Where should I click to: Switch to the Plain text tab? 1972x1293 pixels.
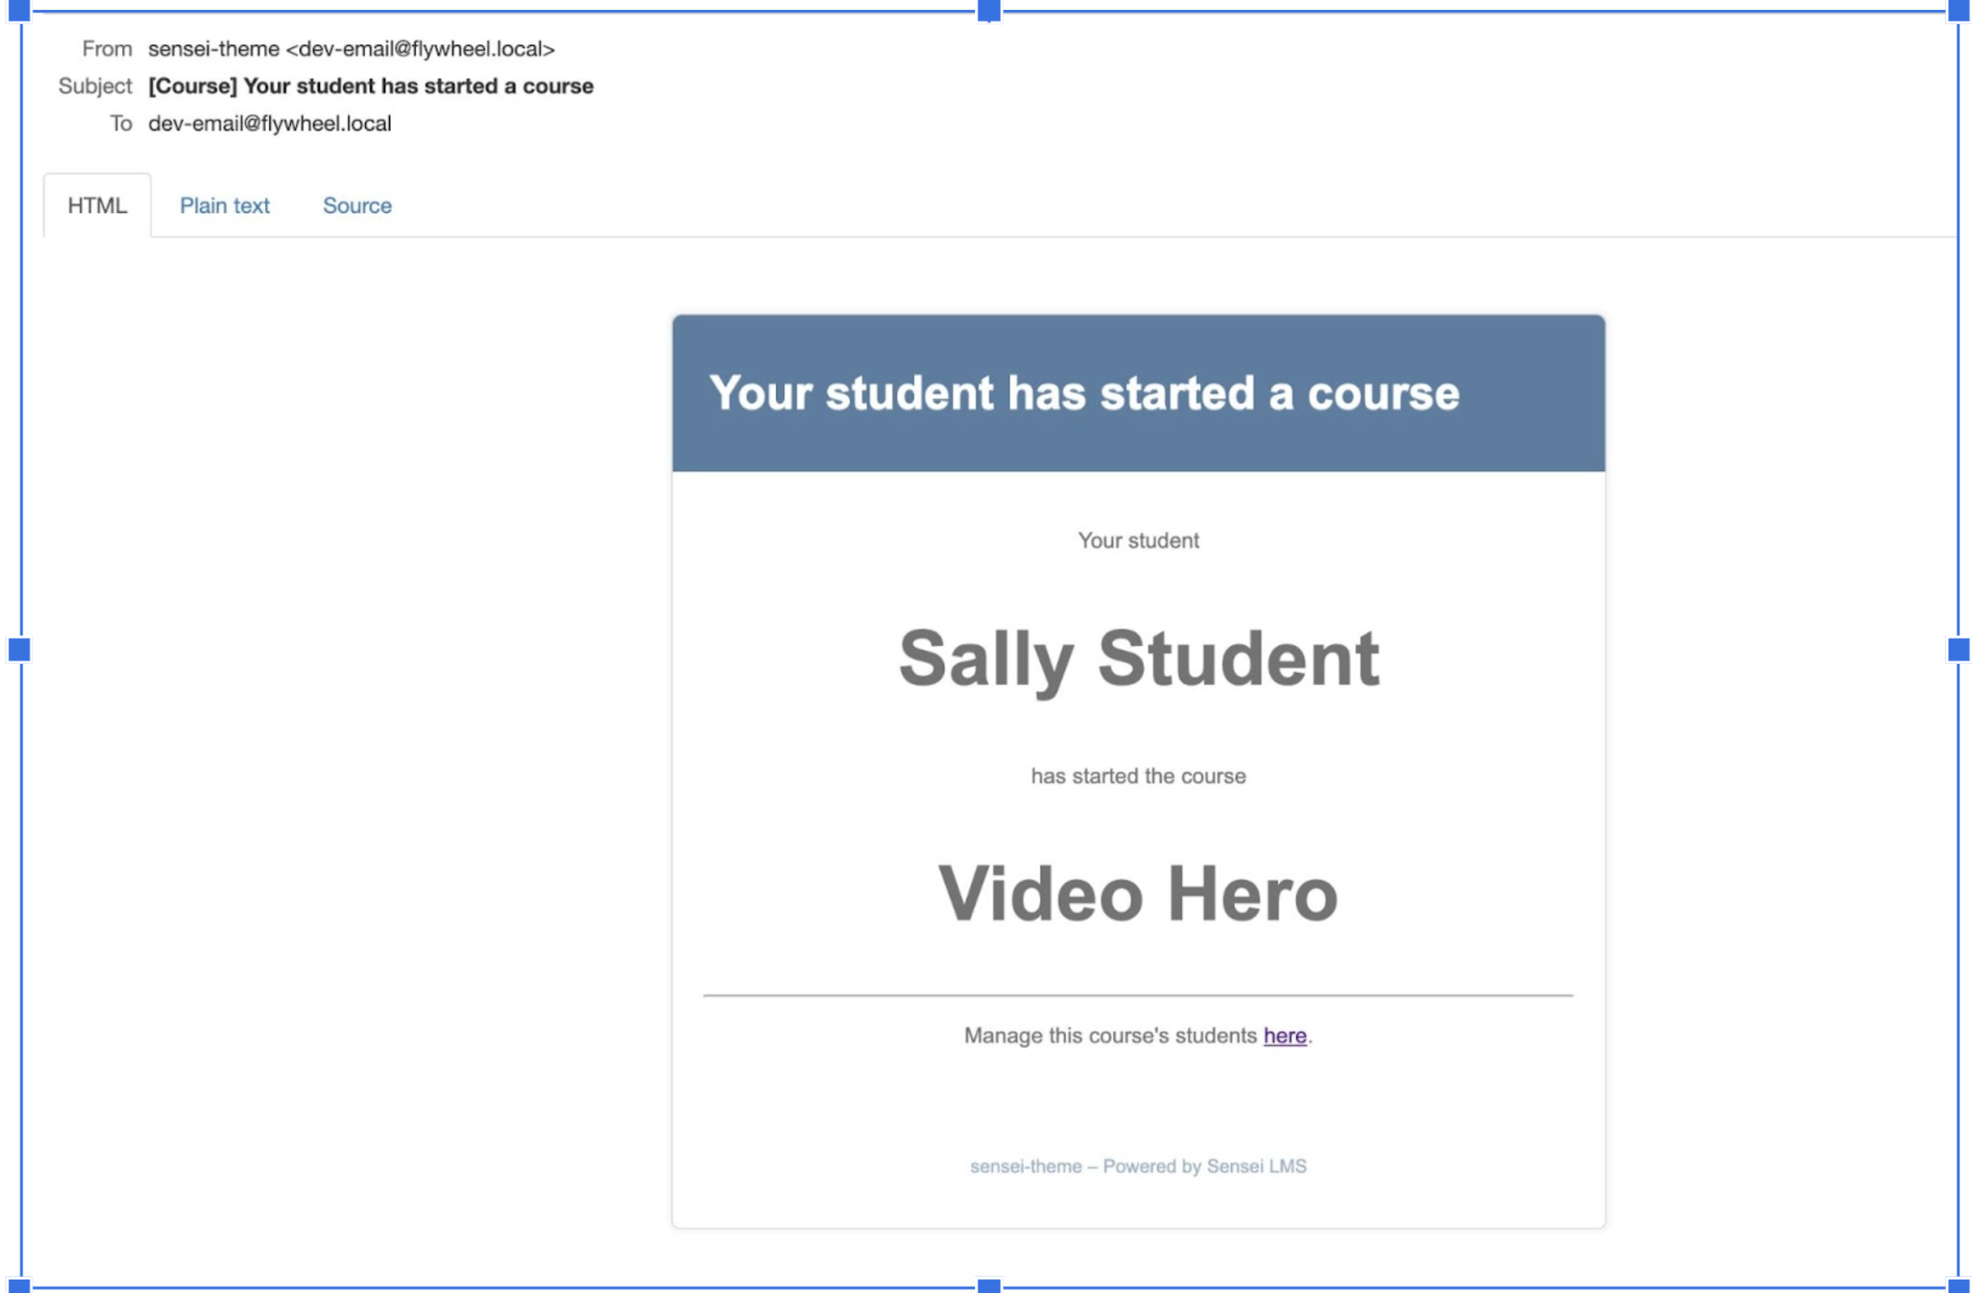tap(225, 205)
